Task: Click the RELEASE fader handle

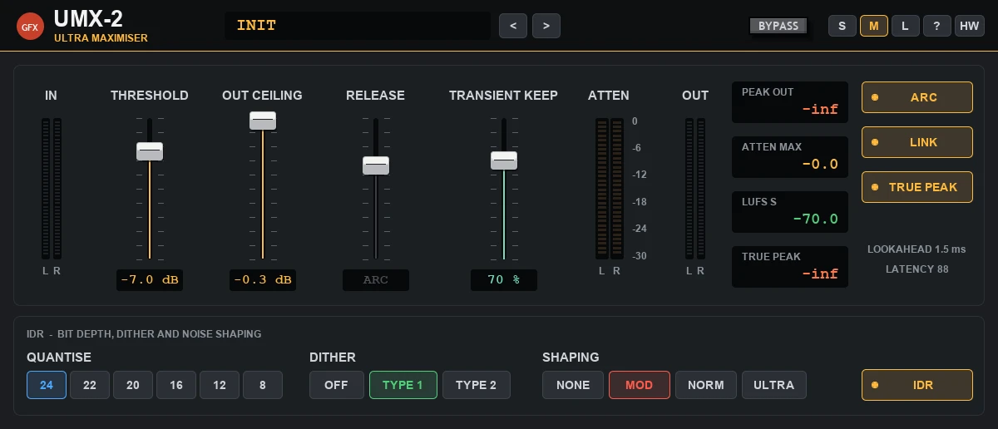Action: [376, 165]
